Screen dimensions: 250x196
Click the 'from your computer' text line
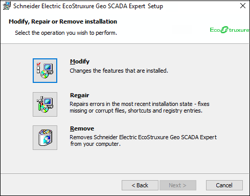pos(96,144)
